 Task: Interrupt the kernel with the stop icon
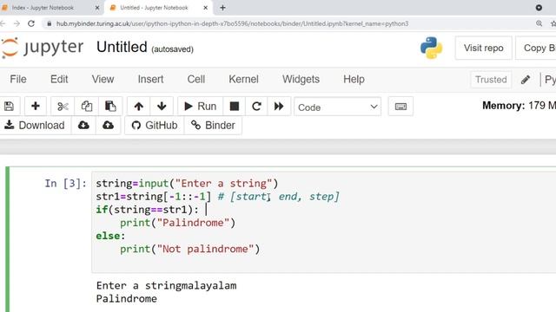tap(234, 106)
